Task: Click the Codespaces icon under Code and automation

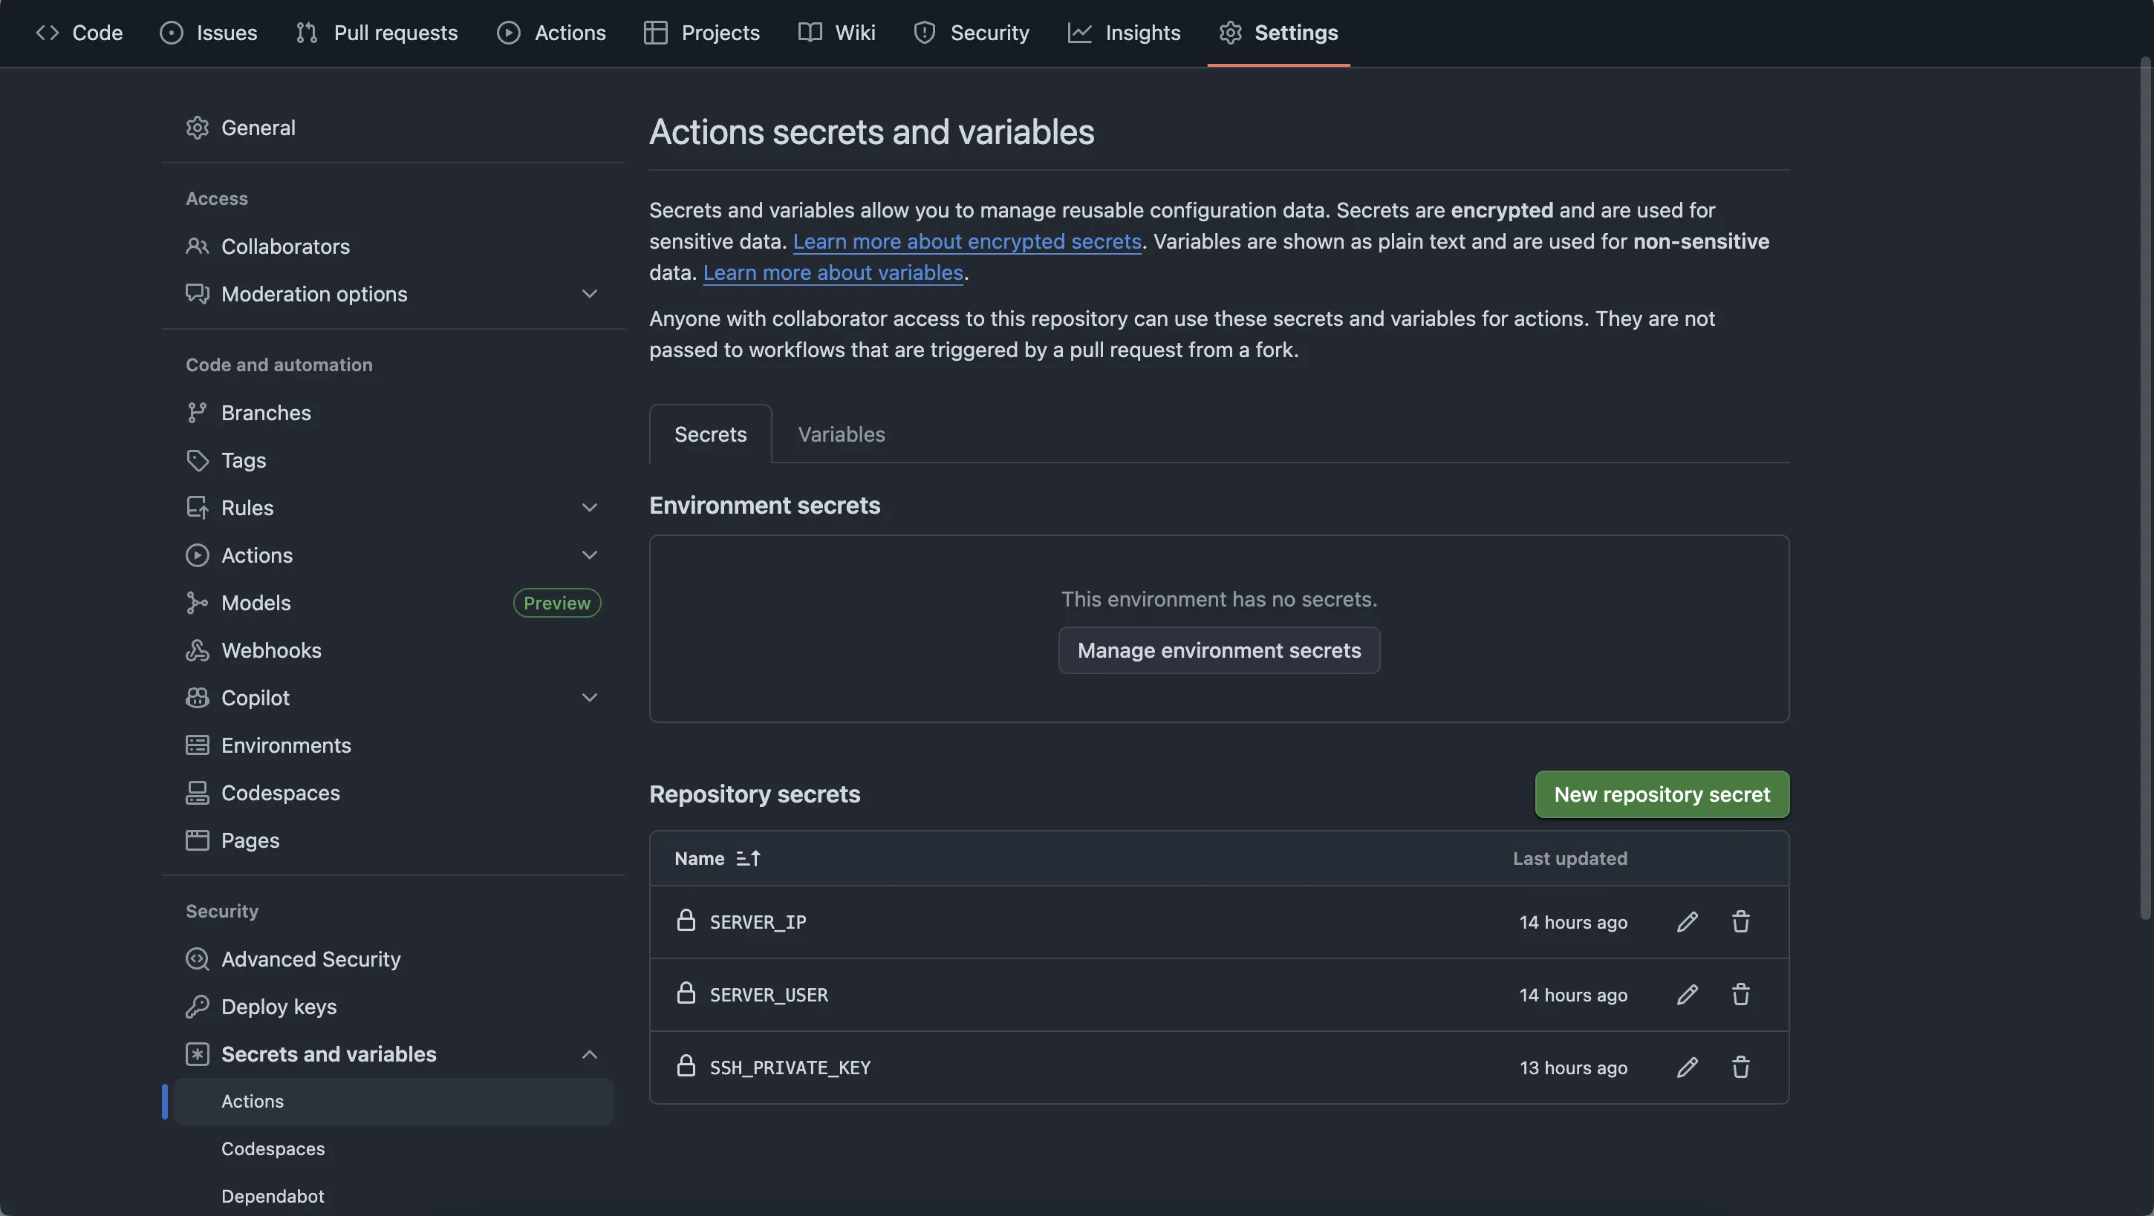Action: pos(198,793)
